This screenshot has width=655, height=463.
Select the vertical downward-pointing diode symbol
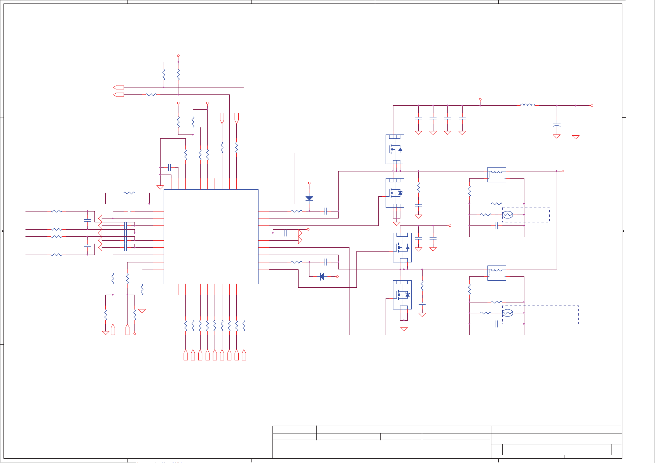tap(309, 198)
